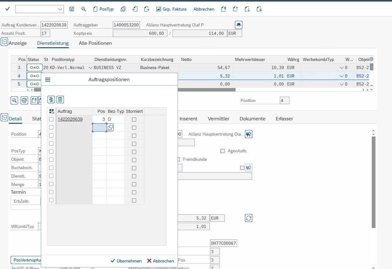The width and height of the screenshot is (392, 269).
Task: Click the next page down-arrow icon
Action: click(247, 9)
